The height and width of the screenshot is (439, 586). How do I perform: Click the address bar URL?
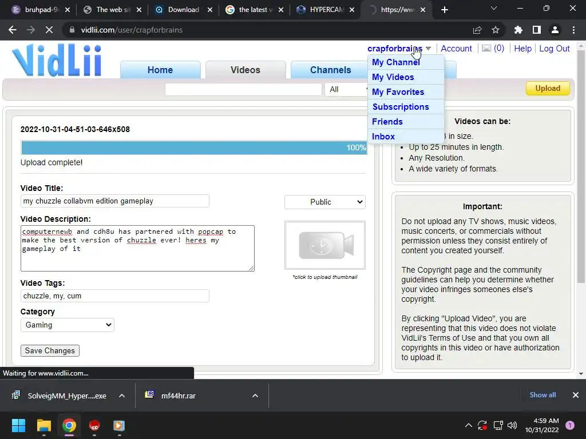(132, 30)
